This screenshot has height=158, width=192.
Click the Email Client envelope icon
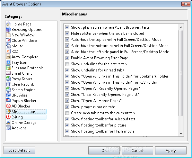(x=8, y=73)
